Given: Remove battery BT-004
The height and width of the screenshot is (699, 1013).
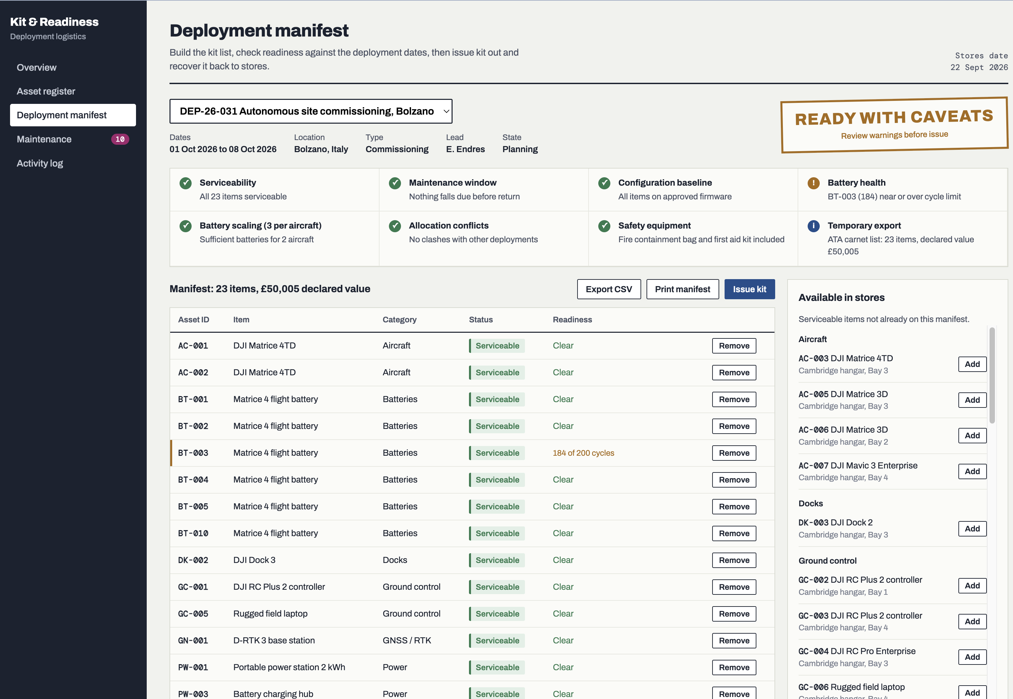Looking at the screenshot, I should click(x=734, y=480).
